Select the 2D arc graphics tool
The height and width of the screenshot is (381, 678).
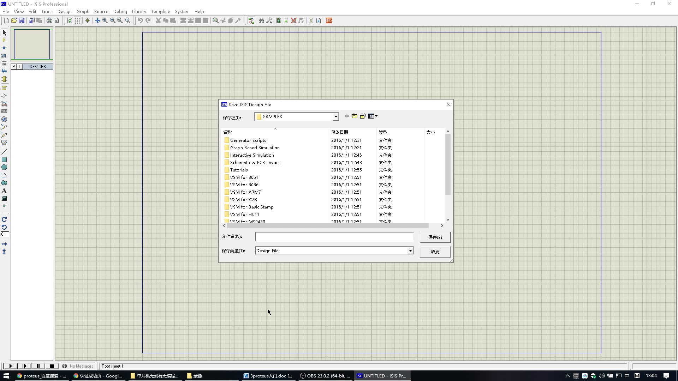[4, 175]
